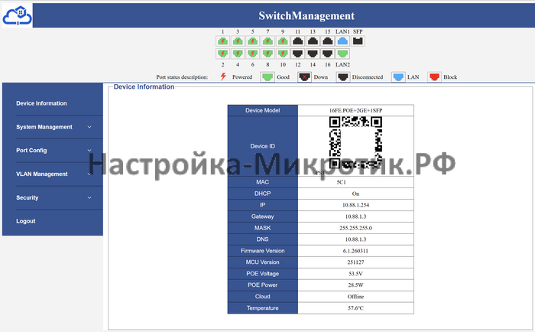535x332 pixels.
Task: Click the LAN status legend icon
Action: pyautogui.click(x=398, y=76)
